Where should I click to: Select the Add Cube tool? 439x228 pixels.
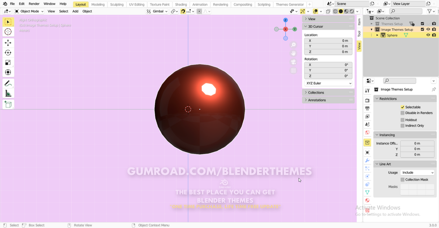8,104
